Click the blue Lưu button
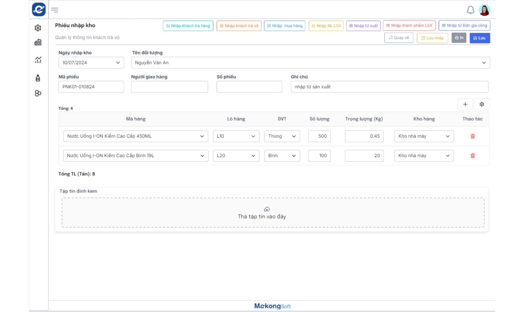524x312 pixels. pyautogui.click(x=479, y=38)
